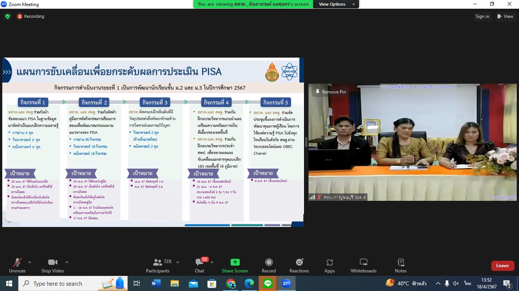This screenshot has width=519, height=291.
Task: Switch to Zoom taskbar icon
Action: point(286,283)
